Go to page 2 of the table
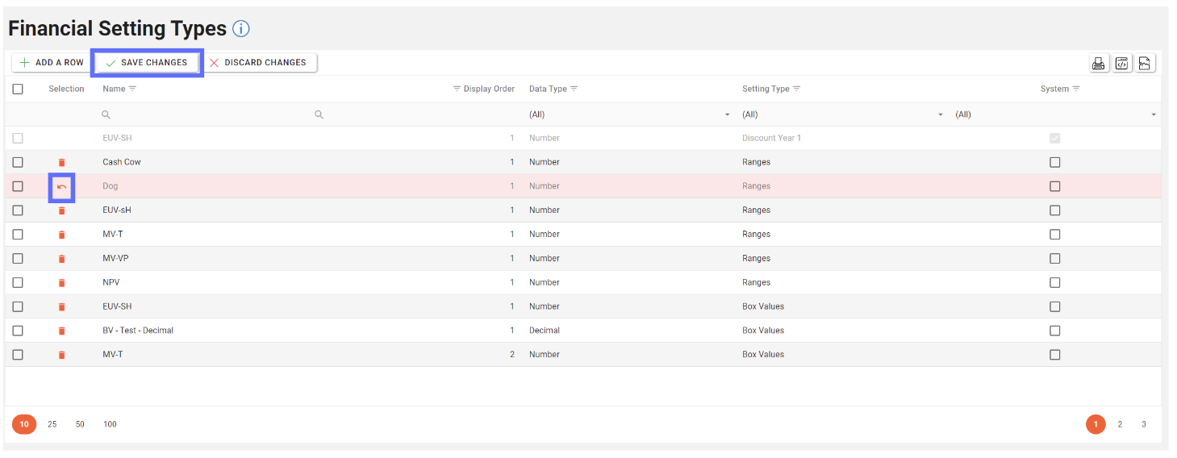The image size is (1177, 458). (1120, 425)
